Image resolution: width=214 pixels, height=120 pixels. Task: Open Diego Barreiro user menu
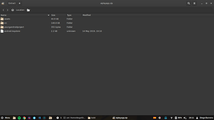coord(204,118)
